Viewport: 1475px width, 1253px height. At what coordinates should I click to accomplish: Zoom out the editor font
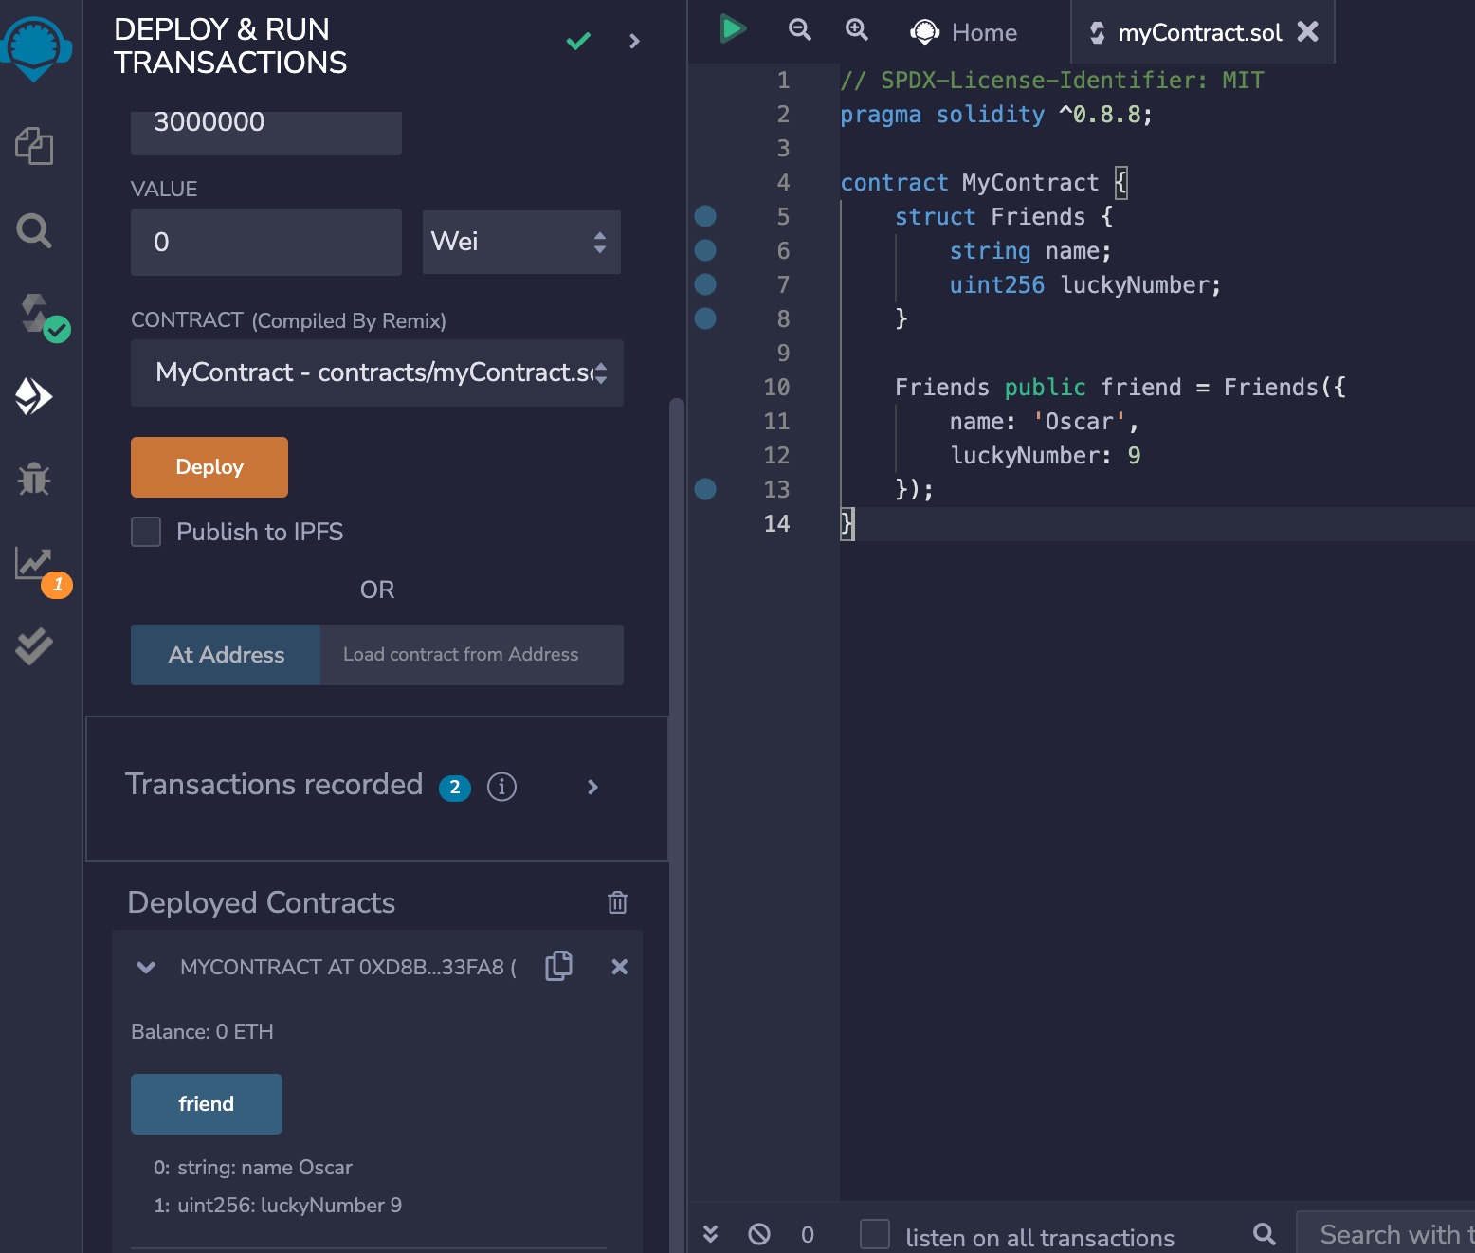point(800,29)
